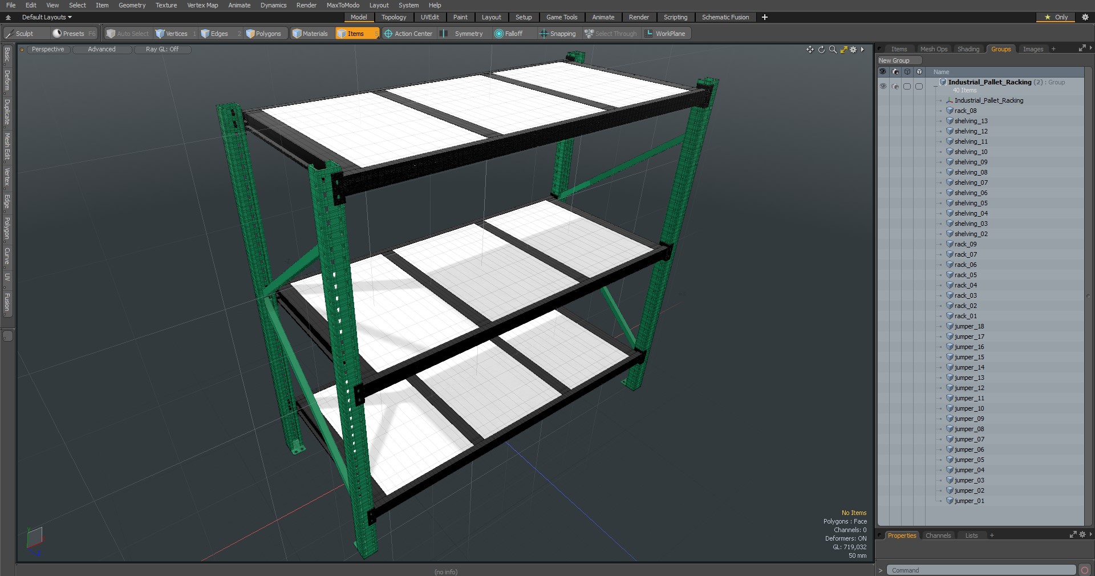Click the viewport rotate control icon

[821, 50]
